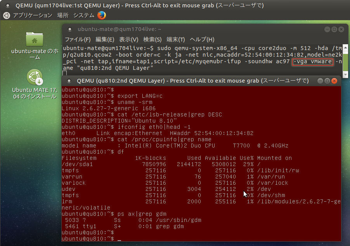Click the terminal scrollbar down arrow
The width and height of the screenshot is (350, 246).
click(x=345, y=75)
